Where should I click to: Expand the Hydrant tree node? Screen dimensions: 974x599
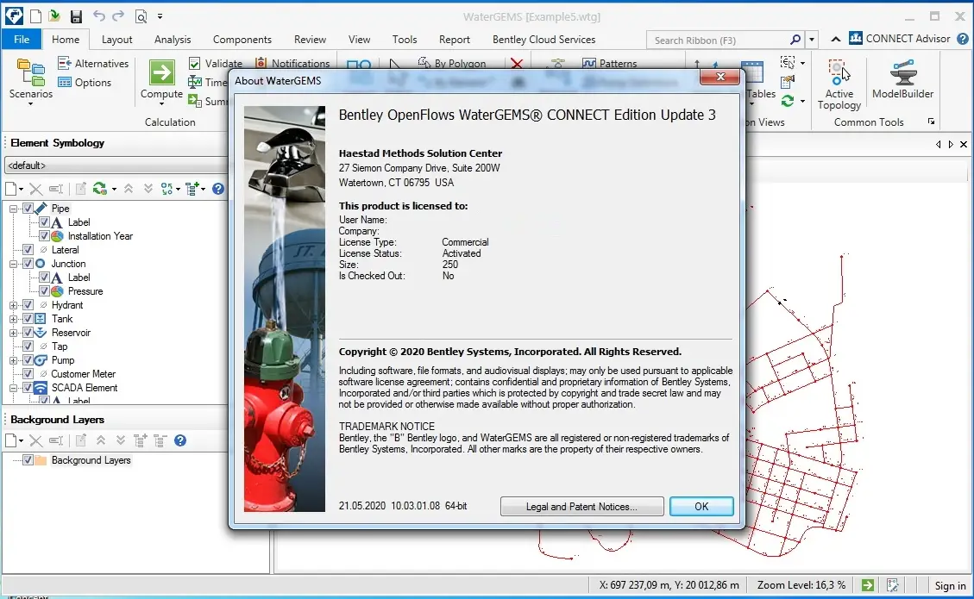13,305
